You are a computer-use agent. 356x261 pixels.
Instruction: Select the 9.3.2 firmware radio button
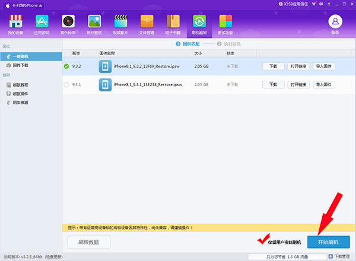(x=66, y=66)
